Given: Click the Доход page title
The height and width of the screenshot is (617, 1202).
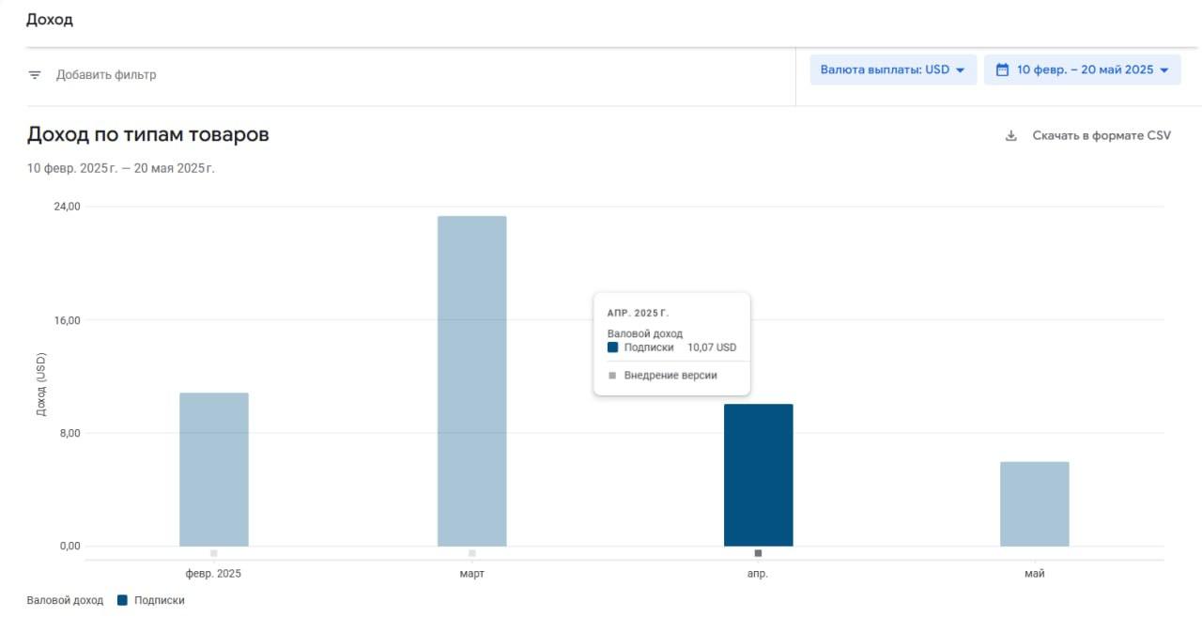Looking at the screenshot, I should pos(50,20).
